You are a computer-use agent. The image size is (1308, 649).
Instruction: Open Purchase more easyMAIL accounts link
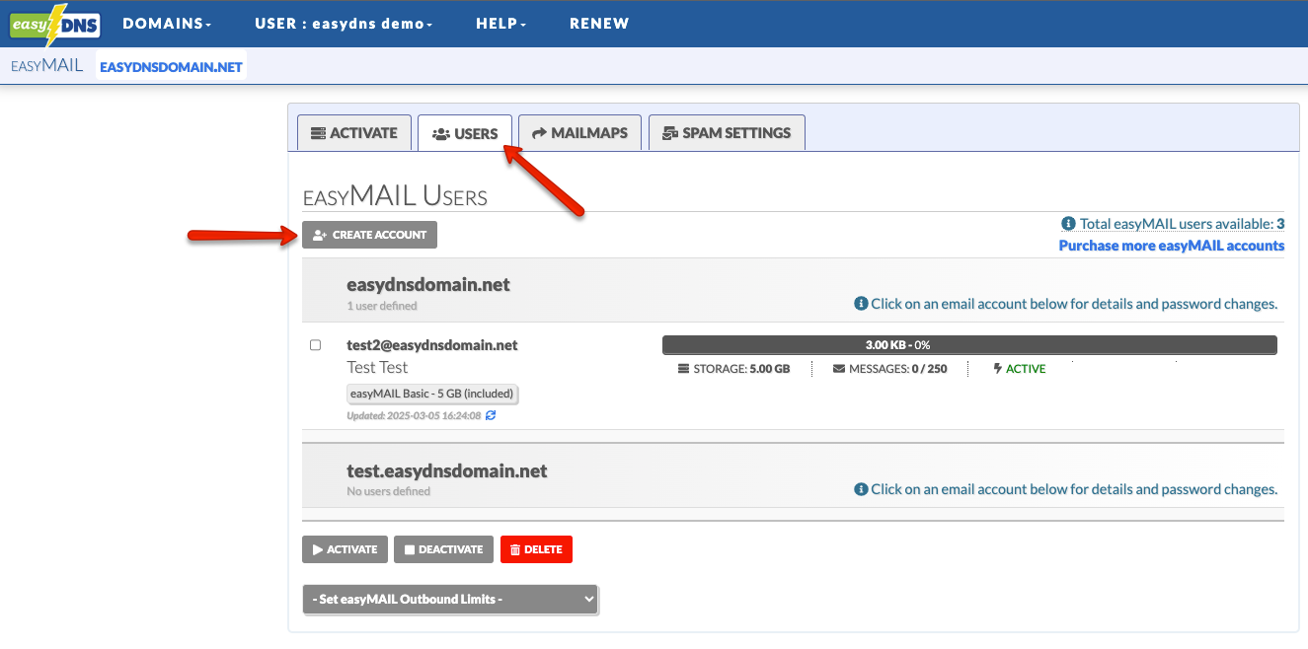[x=1172, y=246]
